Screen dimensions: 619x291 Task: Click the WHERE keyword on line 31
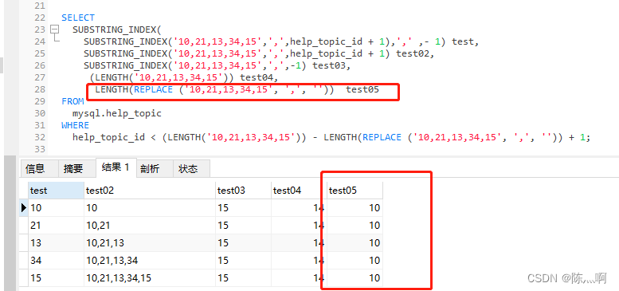click(x=76, y=125)
